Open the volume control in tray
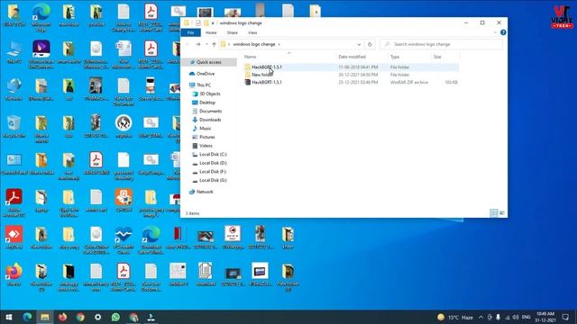The image size is (577, 324). (x=516, y=317)
